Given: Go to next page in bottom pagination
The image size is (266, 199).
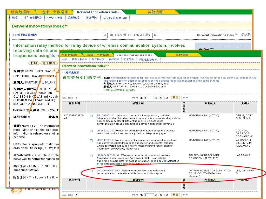Looking at the screenshot, I should (184, 195).
